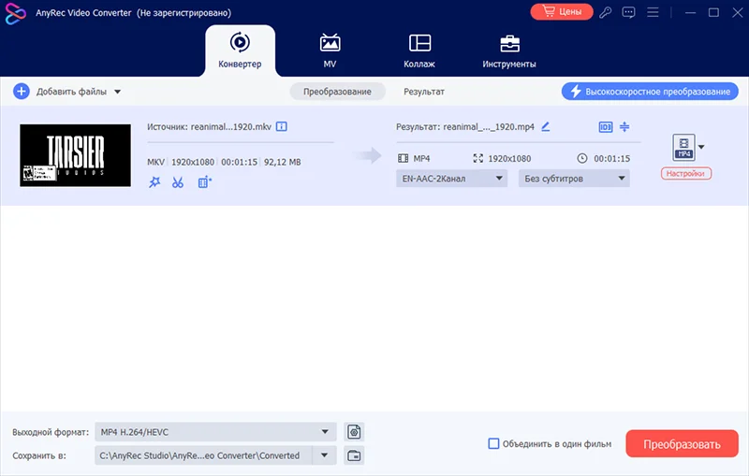Open the EN-AAC-2Канал audio track dropdown
The image size is (749, 476).
[451, 179]
